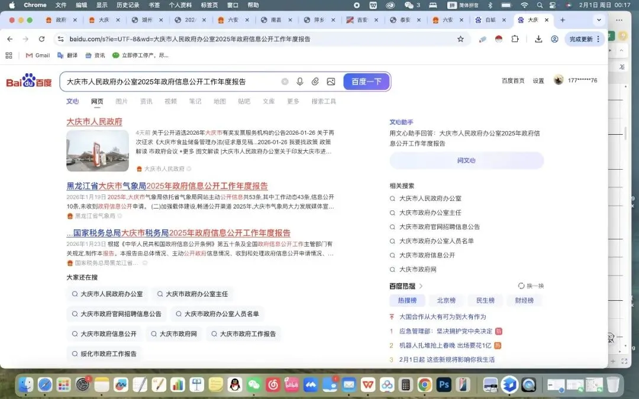Open QQ penguin icon in Dock

(235, 384)
